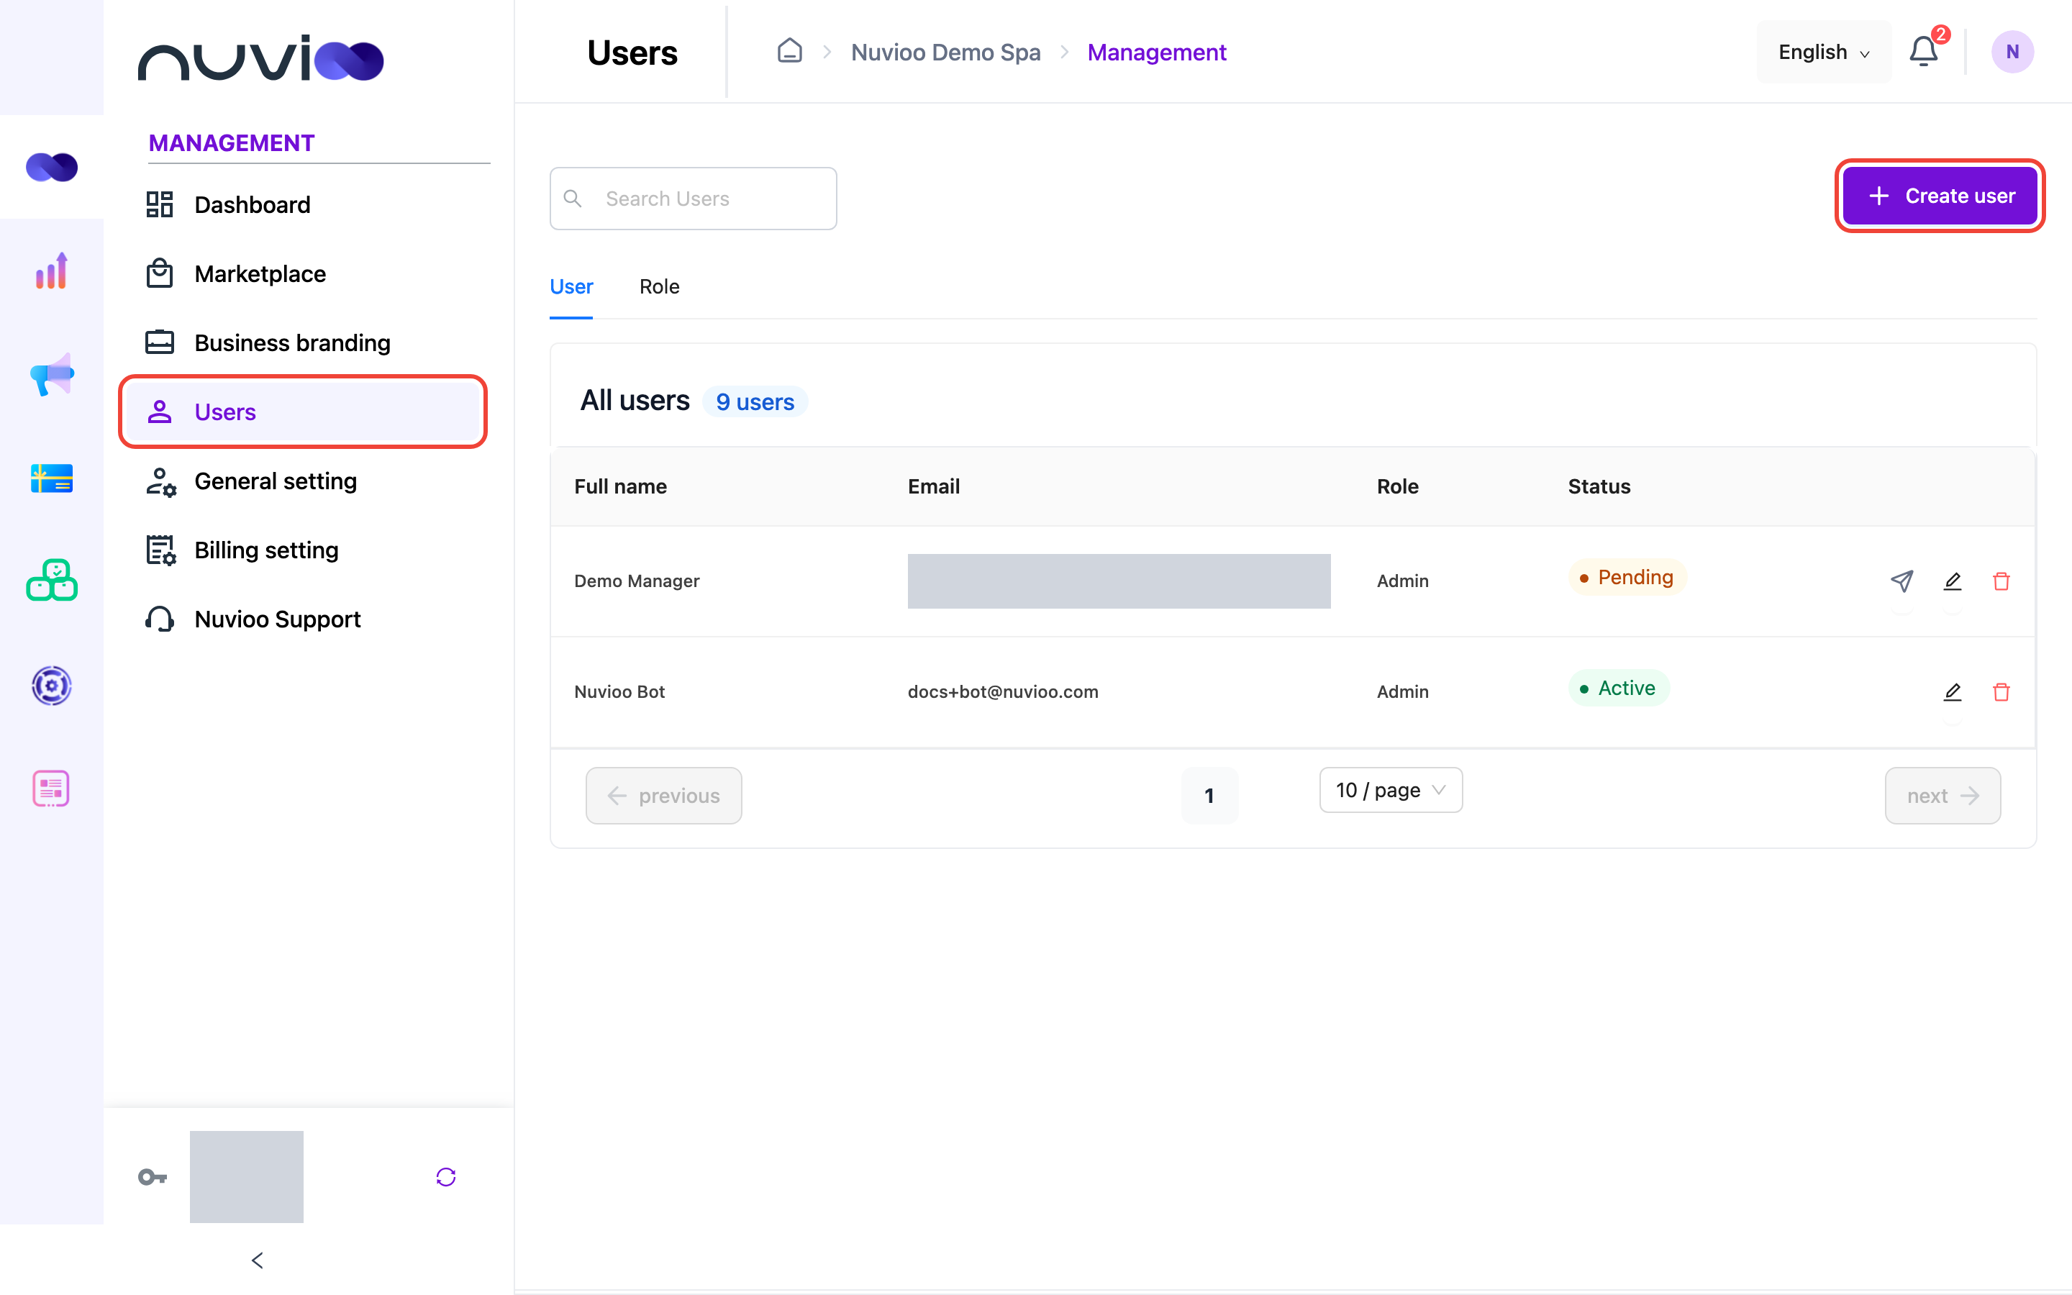
Task: Edit the Nuvioo Bot user
Action: (x=1952, y=691)
